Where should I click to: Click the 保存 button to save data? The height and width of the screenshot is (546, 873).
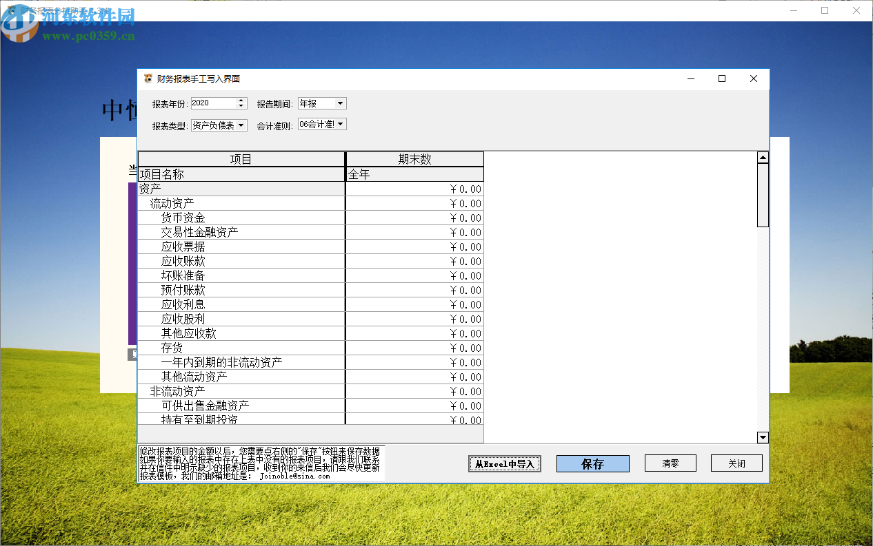tap(592, 463)
